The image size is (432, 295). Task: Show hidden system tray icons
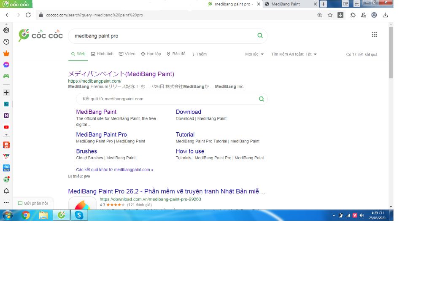[x=334, y=215]
